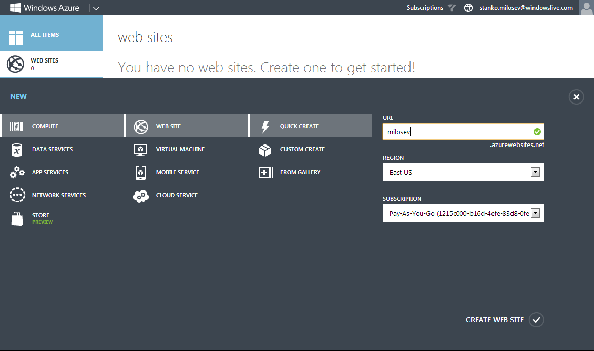Select the Mobile Service phone icon

(x=140, y=172)
